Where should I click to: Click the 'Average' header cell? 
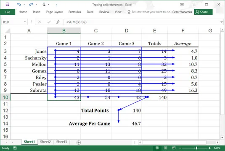(x=183, y=44)
